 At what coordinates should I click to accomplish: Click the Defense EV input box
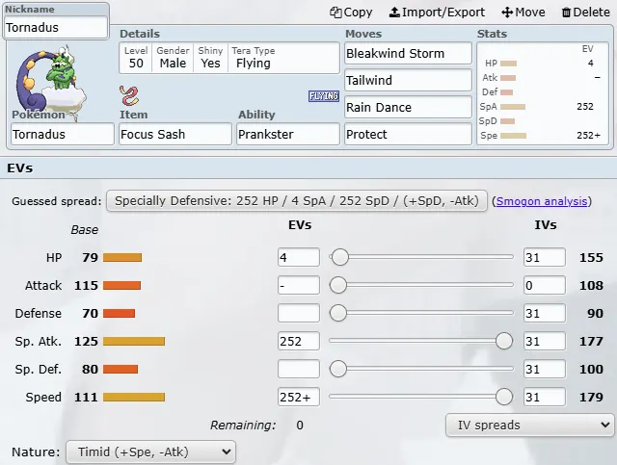pyautogui.click(x=299, y=313)
